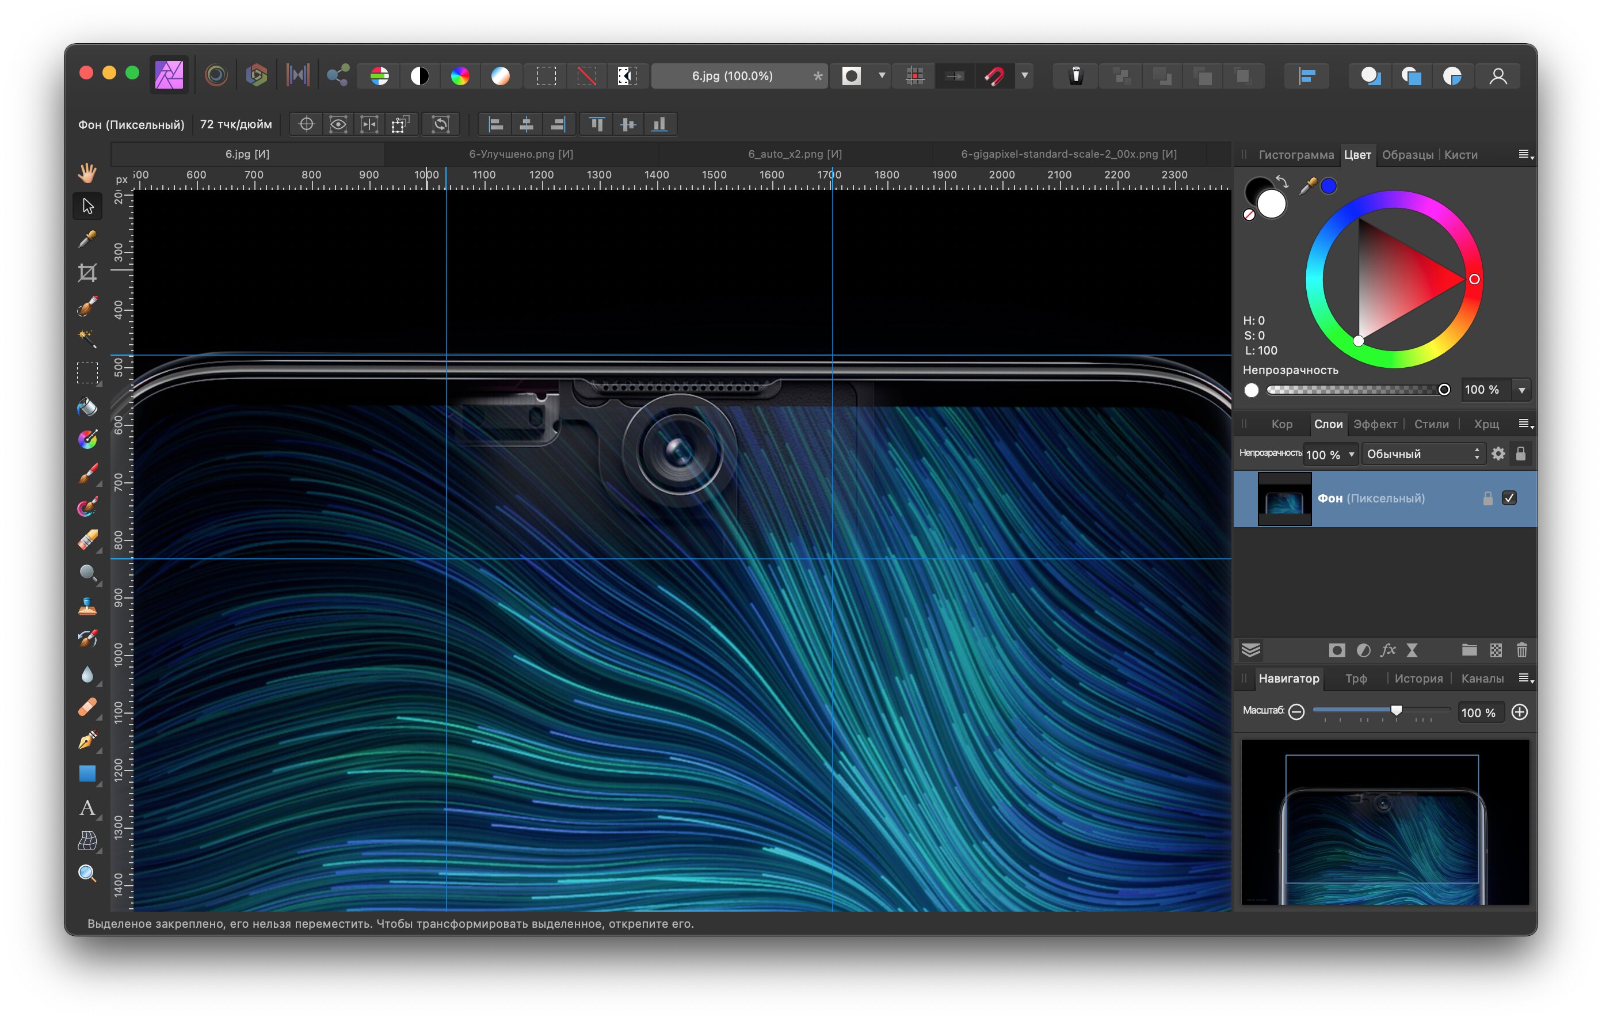Viewport: 1602px width, 1021px height.
Task: Toggle the Quick Mask button in toolbar
Action: [x=852, y=76]
